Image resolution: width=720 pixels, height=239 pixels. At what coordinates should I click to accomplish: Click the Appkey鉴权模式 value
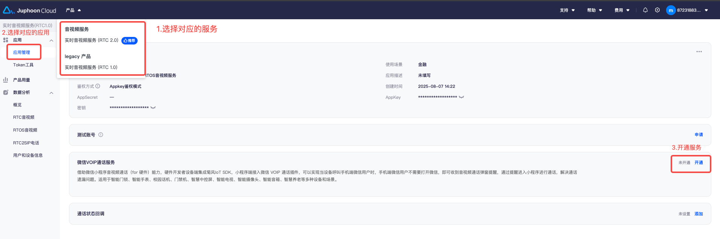pyautogui.click(x=126, y=86)
